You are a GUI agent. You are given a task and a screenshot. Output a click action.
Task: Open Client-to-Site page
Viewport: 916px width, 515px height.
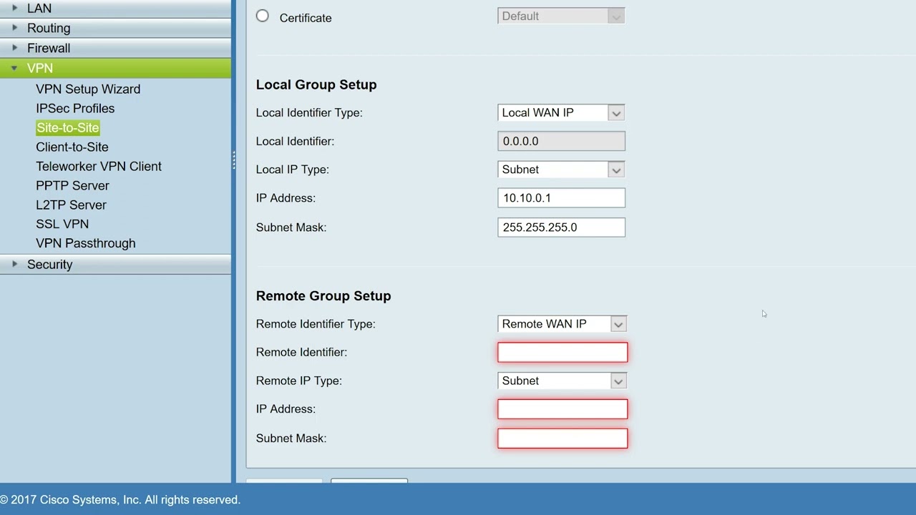[x=72, y=147]
